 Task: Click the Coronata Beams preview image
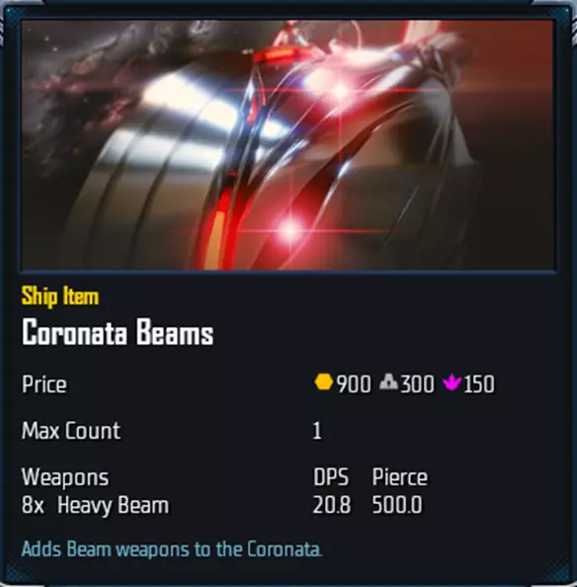click(288, 145)
